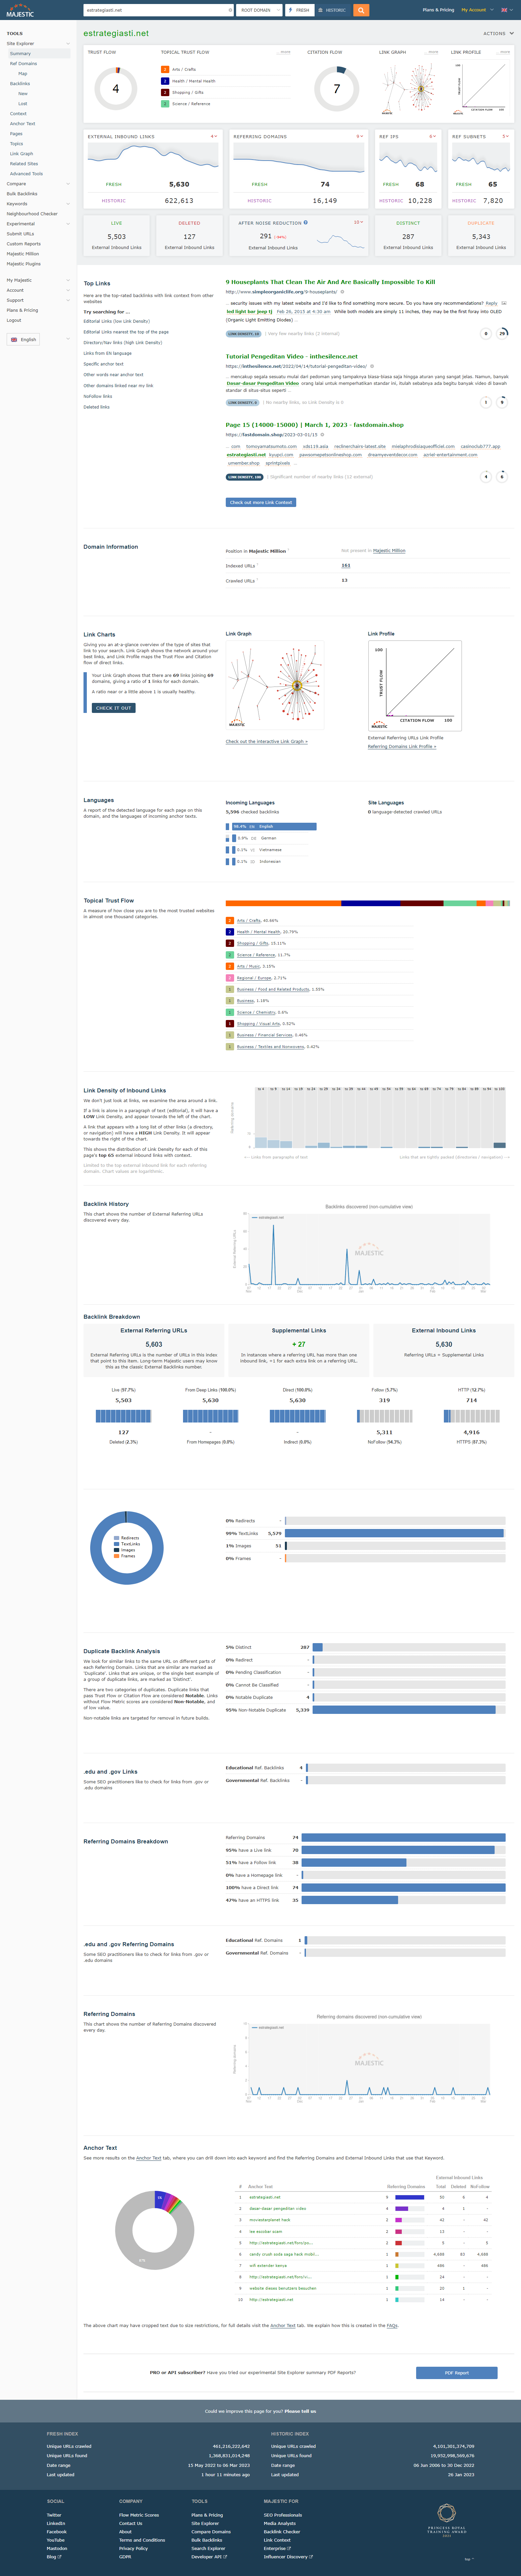
Task: Open the LinkedIn footer link
Action: coord(56,2523)
